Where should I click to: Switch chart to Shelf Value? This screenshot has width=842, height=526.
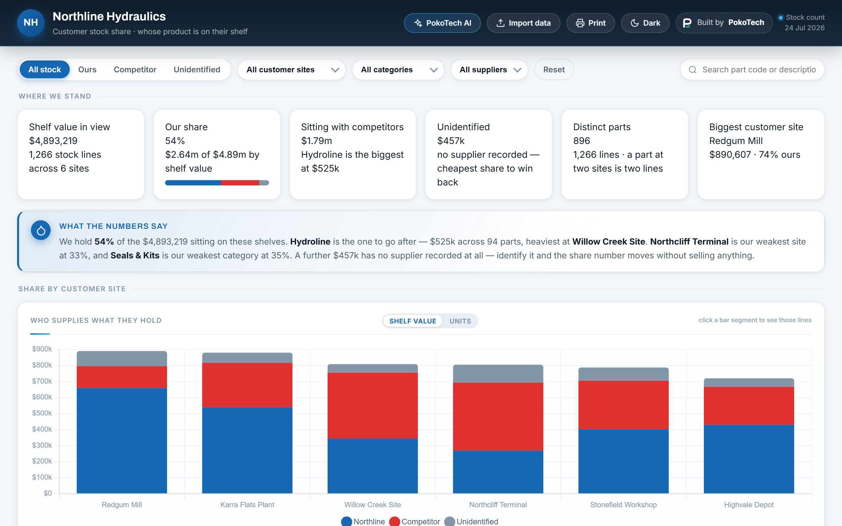click(413, 321)
